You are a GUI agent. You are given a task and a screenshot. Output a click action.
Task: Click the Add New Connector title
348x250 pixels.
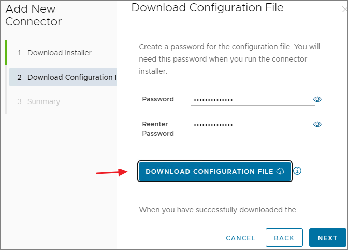coord(34,16)
